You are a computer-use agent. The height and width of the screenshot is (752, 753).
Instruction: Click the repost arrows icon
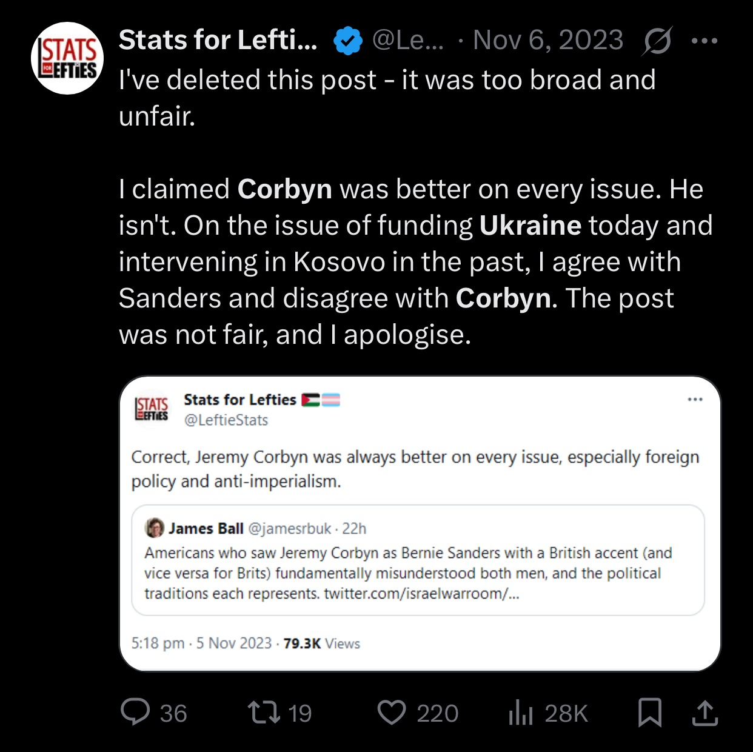(264, 713)
